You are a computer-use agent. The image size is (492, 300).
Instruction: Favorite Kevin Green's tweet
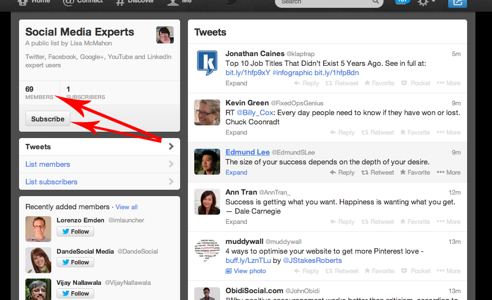[415, 132]
